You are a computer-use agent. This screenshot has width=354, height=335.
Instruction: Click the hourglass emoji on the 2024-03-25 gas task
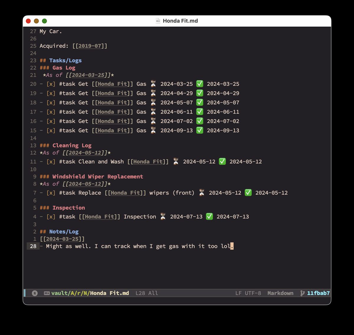point(153,84)
